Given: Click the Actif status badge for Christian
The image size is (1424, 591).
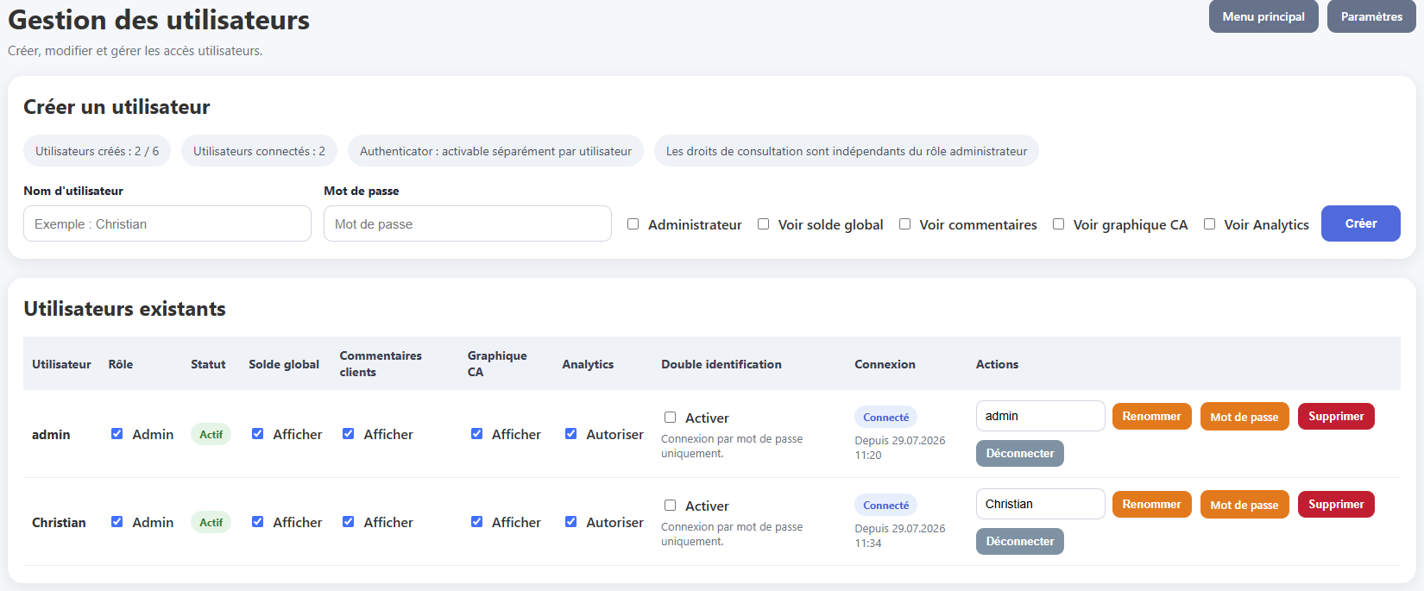Looking at the screenshot, I should click(211, 523).
